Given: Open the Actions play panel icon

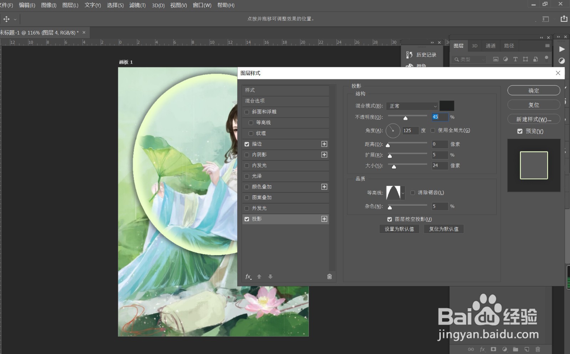Looking at the screenshot, I should [x=562, y=49].
